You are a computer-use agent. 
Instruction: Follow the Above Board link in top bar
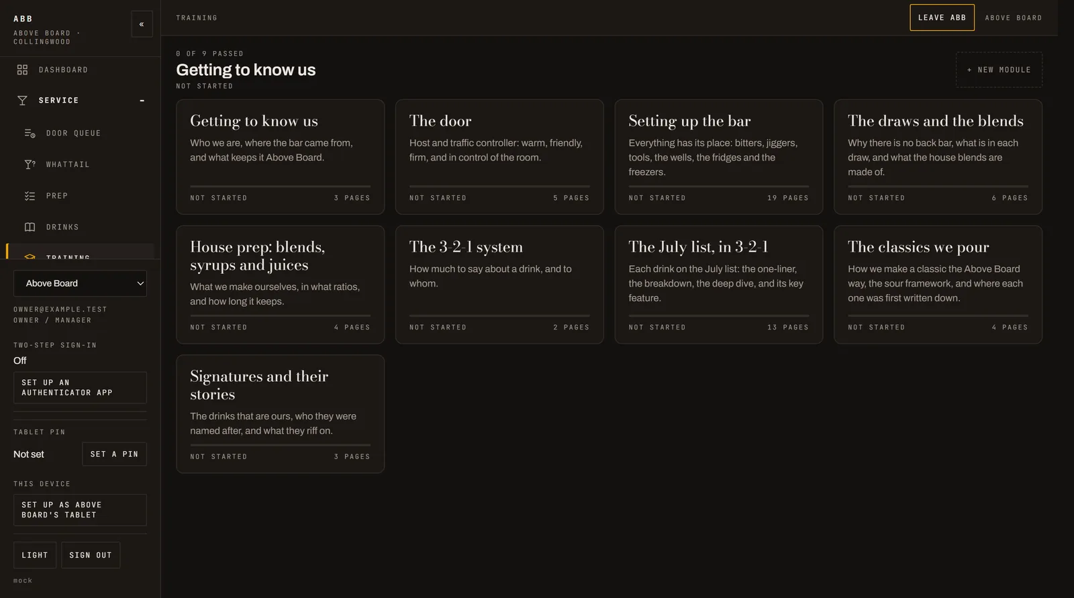click(1014, 18)
